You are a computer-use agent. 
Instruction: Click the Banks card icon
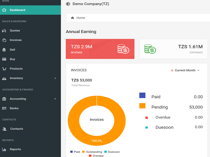tap(4, 108)
